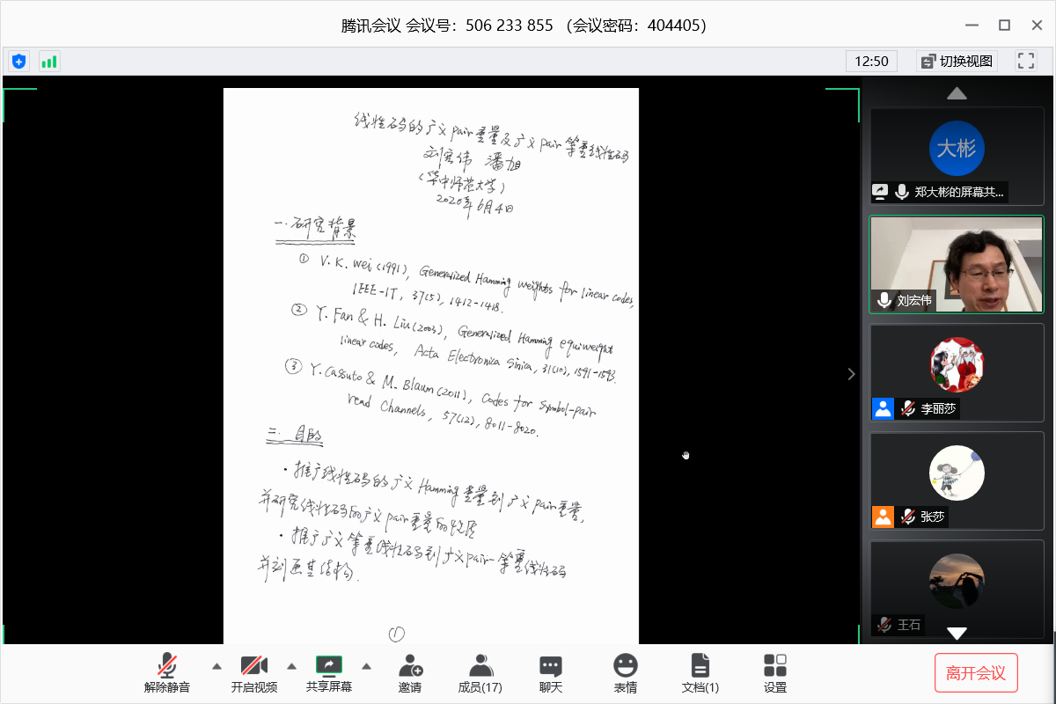
Task: Open the Emoji (表情) reactions
Action: tap(626, 673)
